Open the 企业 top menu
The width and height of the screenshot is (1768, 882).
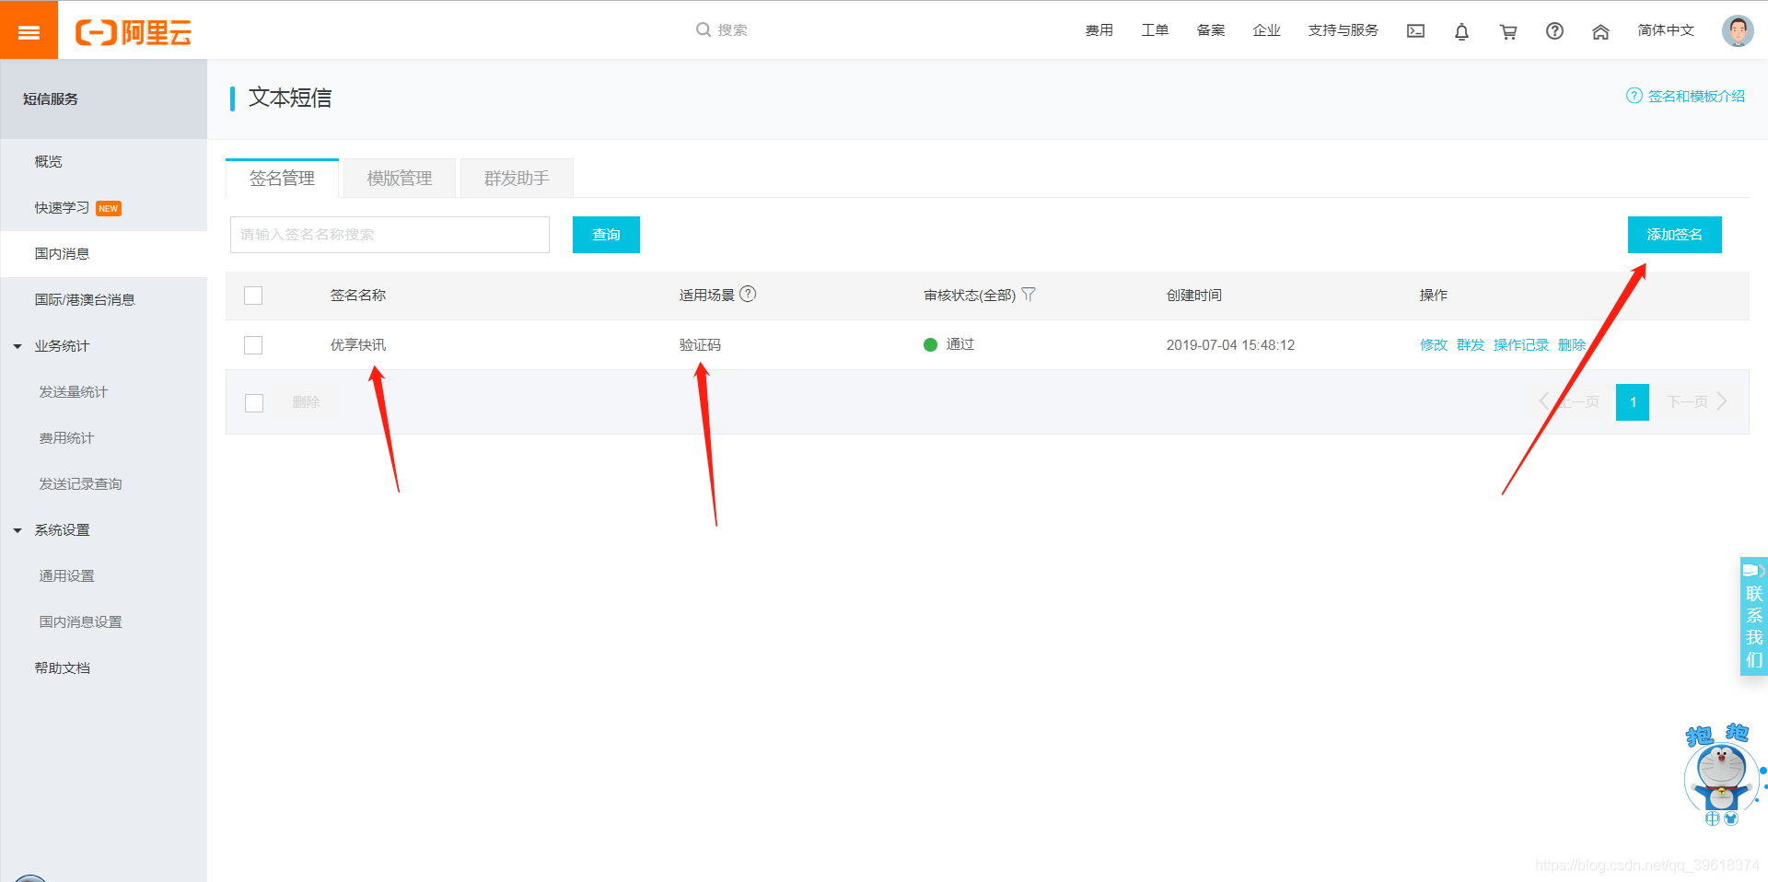[1266, 29]
